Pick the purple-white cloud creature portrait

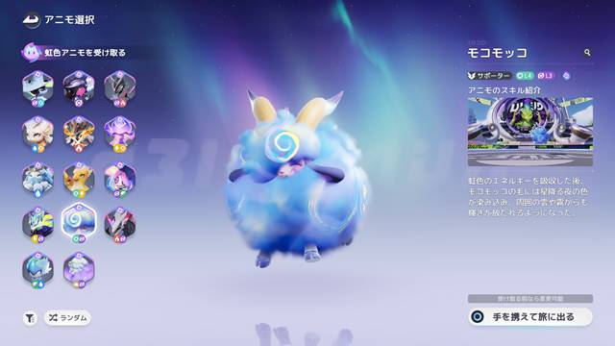pyautogui.click(x=79, y=270)
